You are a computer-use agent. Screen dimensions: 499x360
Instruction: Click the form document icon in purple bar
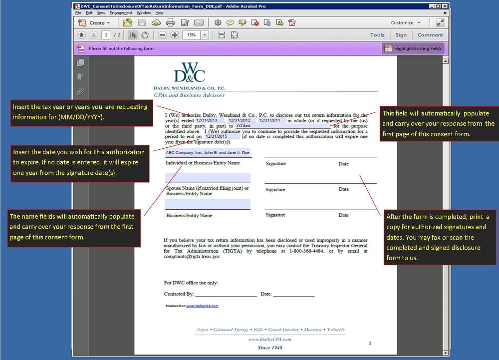[81, 48]
